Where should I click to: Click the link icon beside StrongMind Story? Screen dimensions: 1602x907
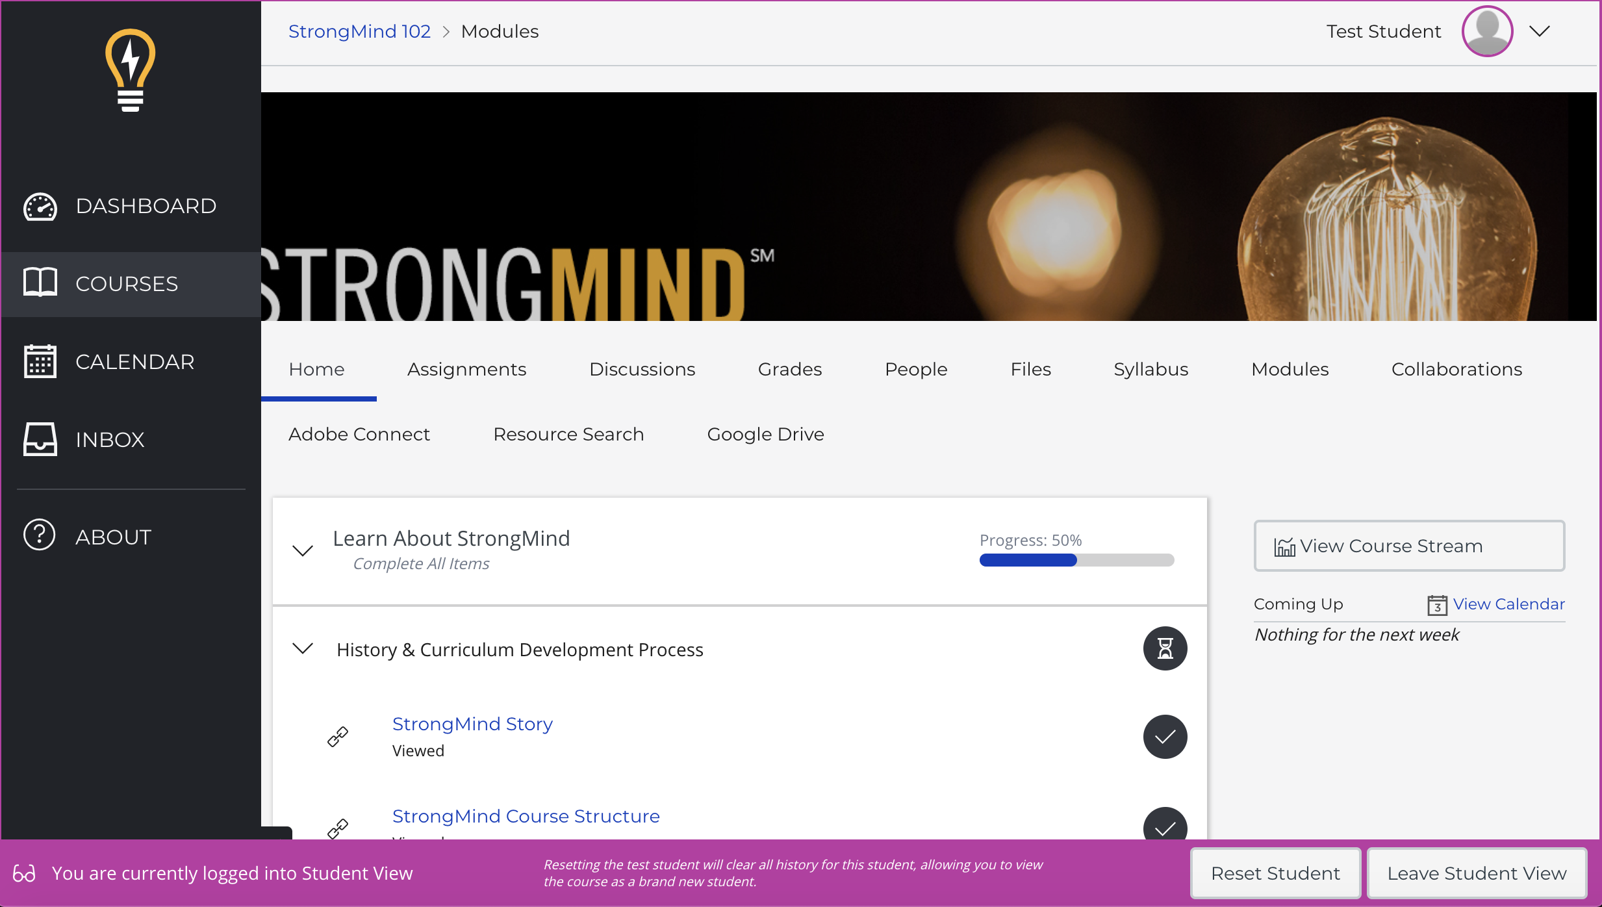338,737
